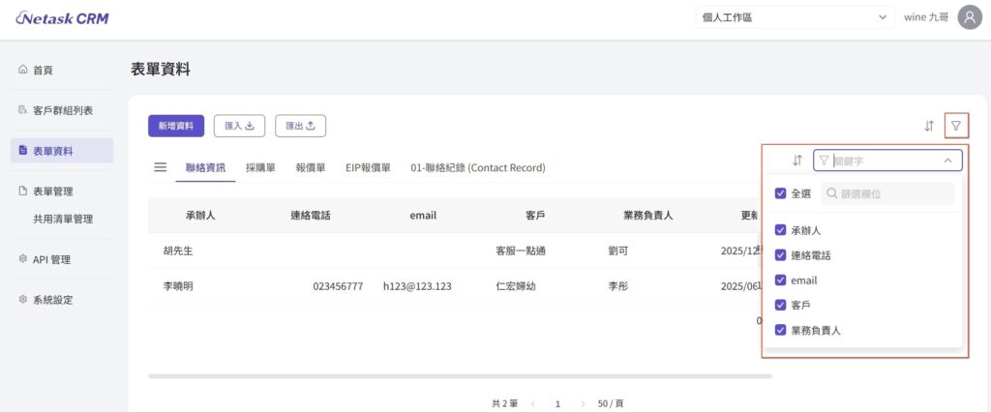The width and height of the screenshot is (991, 412).
Task: Toggle the 全選 checkbox
Action: [781, 193]
